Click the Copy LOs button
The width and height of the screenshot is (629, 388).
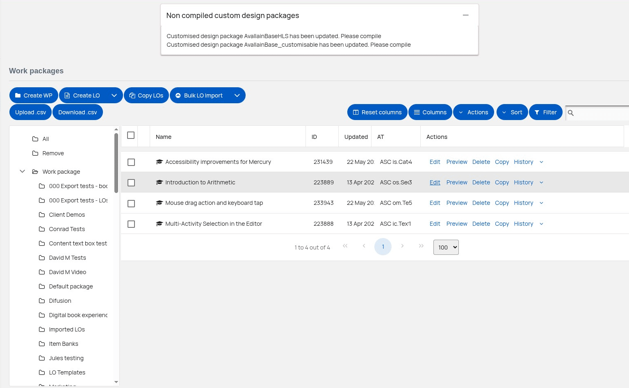point(146,95)
